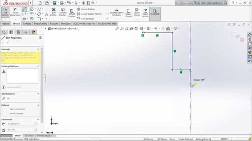Viewport: 252px width, 141px height.
Task: Select the Corner Rectangle tool
Action: [24, 14]
